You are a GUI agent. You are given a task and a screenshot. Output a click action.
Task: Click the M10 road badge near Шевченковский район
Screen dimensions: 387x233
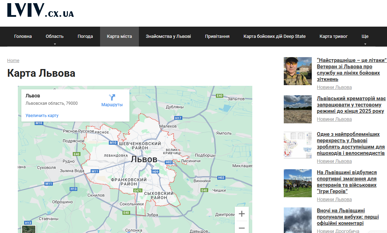point(113,143)
